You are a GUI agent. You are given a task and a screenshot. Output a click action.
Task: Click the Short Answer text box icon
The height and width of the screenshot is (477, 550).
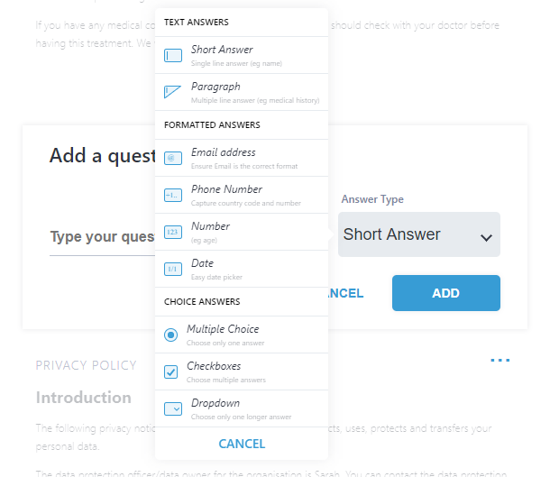coord(173,55)
